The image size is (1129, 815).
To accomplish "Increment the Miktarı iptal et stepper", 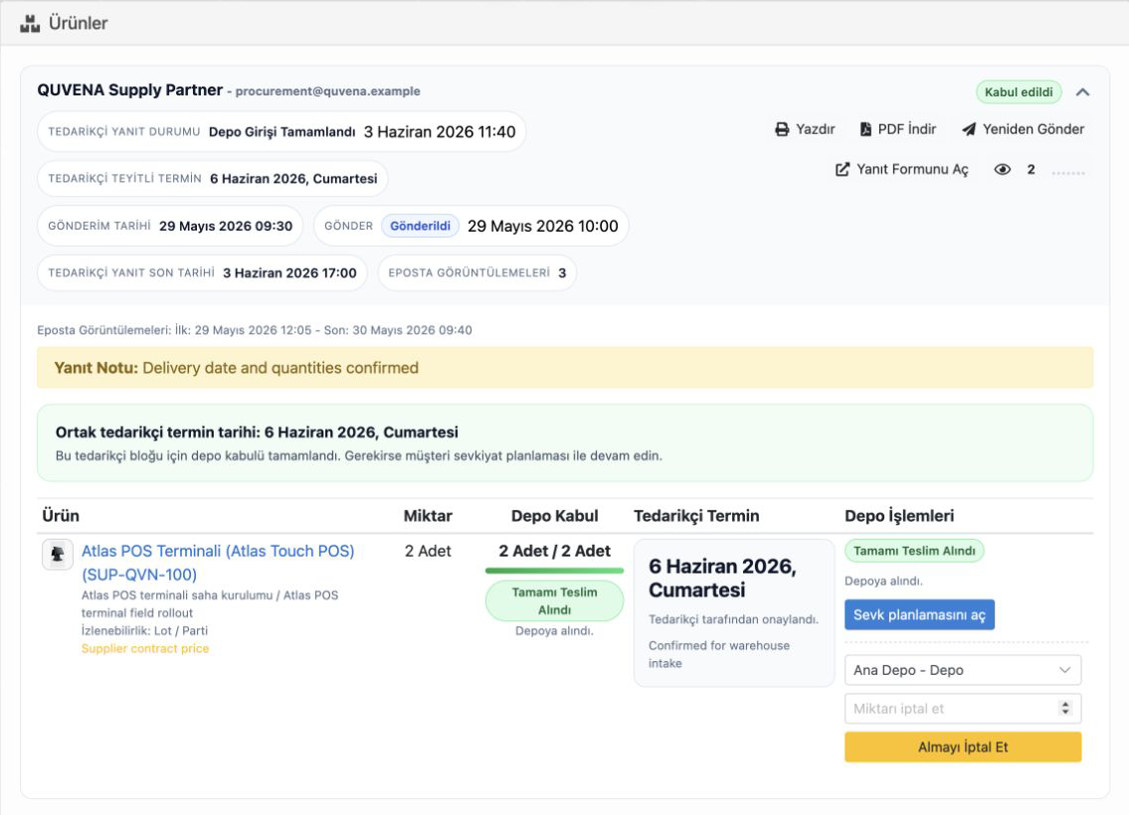I will 1065,705.
